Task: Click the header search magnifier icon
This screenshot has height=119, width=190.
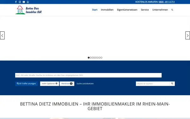Action: click(172, 10)
